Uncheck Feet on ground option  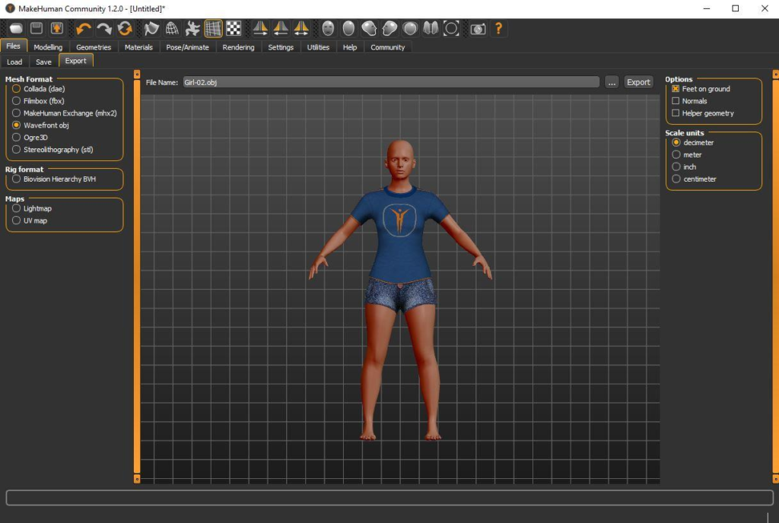pos(676,89)
